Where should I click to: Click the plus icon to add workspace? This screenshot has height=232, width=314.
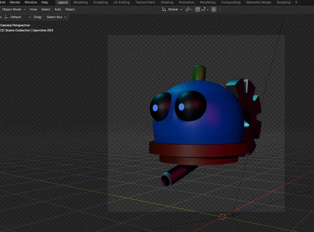click(297, 2)
